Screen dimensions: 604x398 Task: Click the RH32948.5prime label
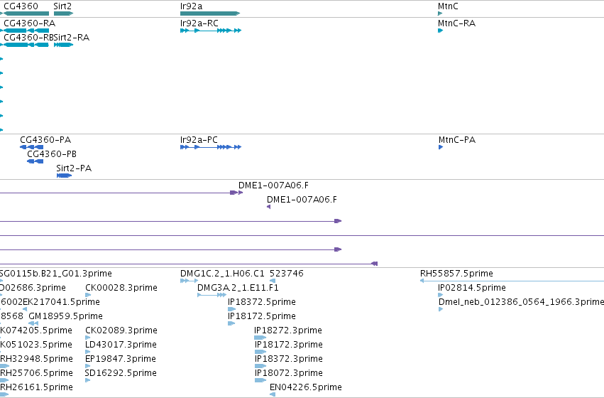37,359
